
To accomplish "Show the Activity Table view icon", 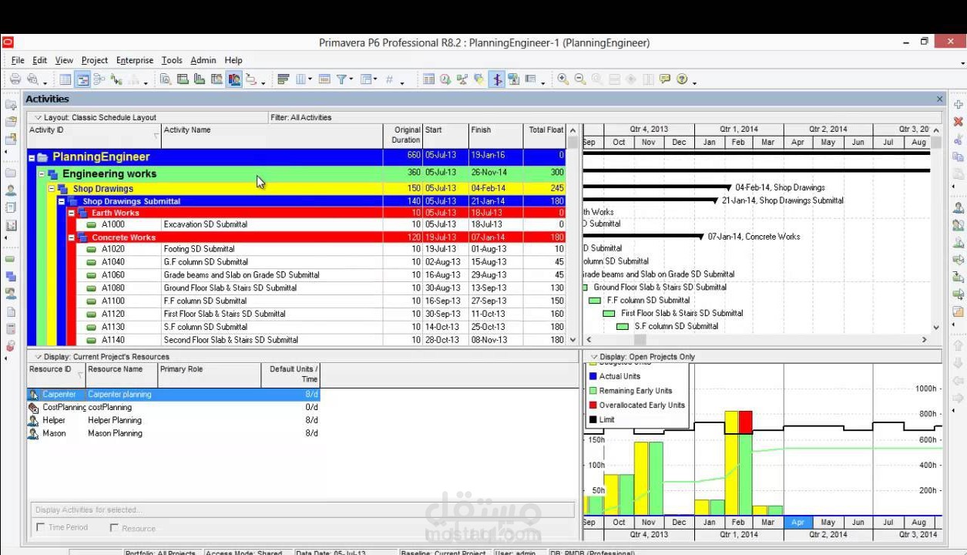I will click(x=65, y=79).
